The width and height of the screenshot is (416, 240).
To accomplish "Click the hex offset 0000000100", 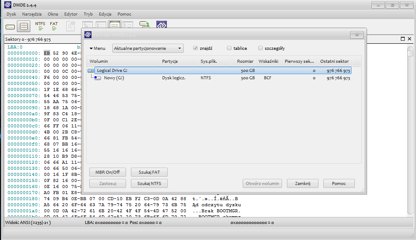I will (24, 150).
